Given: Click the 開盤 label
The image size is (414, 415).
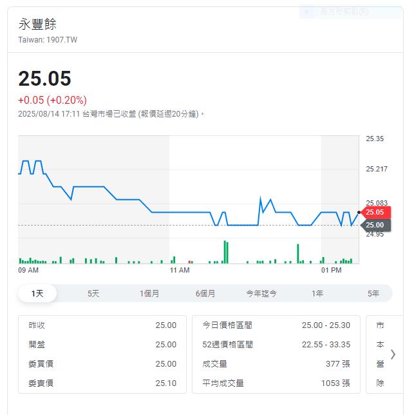Looking at the screenshot, I should click(x=37, y=344).
